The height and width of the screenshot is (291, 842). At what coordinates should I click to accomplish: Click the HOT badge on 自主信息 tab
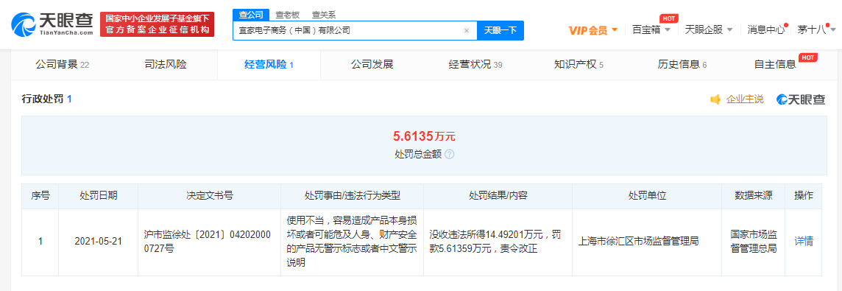click(807, 57)
